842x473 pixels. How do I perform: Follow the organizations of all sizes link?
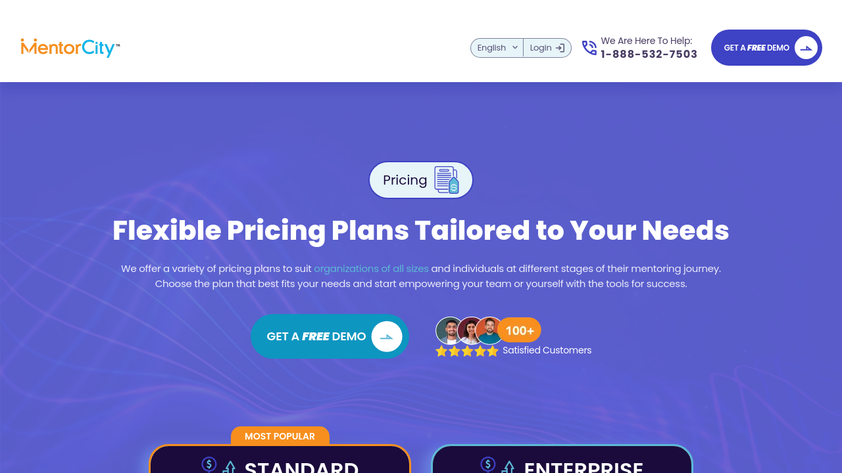tap(371, 269)
